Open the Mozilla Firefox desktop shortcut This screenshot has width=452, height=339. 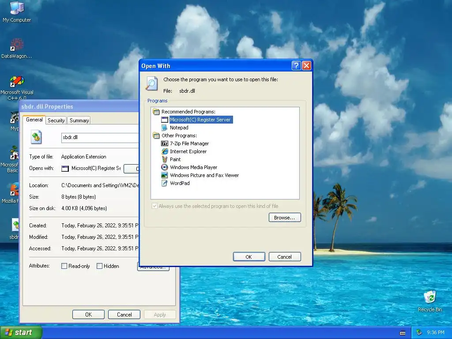pyautogui.click(x=11, y=192)
